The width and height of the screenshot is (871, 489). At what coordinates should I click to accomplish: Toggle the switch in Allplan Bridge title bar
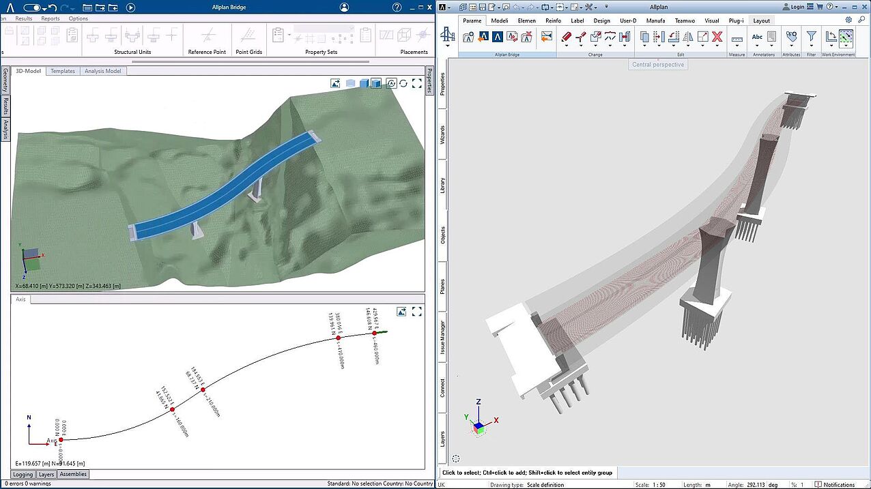(33, 8)
